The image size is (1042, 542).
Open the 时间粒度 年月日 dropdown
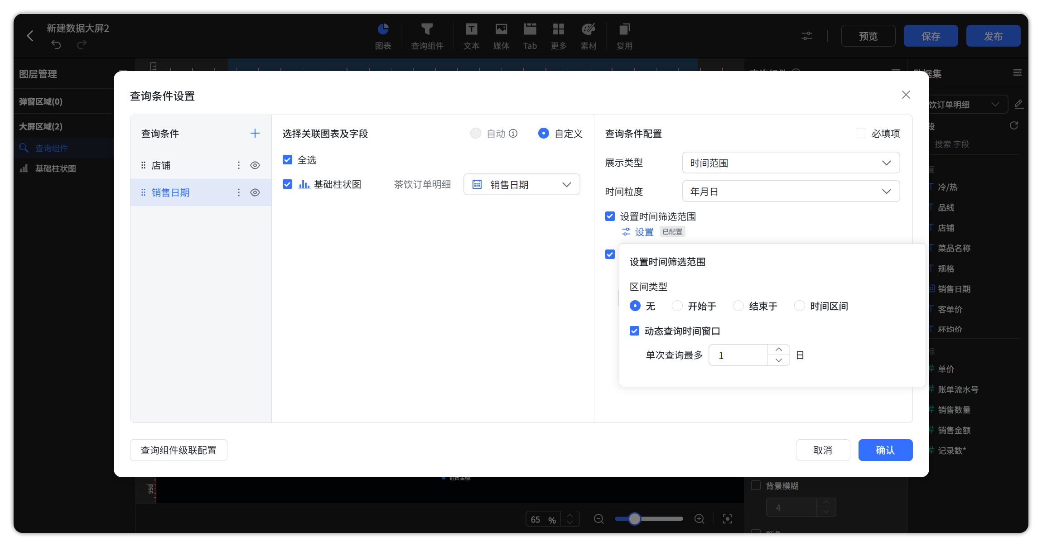(x=791, y=191)
